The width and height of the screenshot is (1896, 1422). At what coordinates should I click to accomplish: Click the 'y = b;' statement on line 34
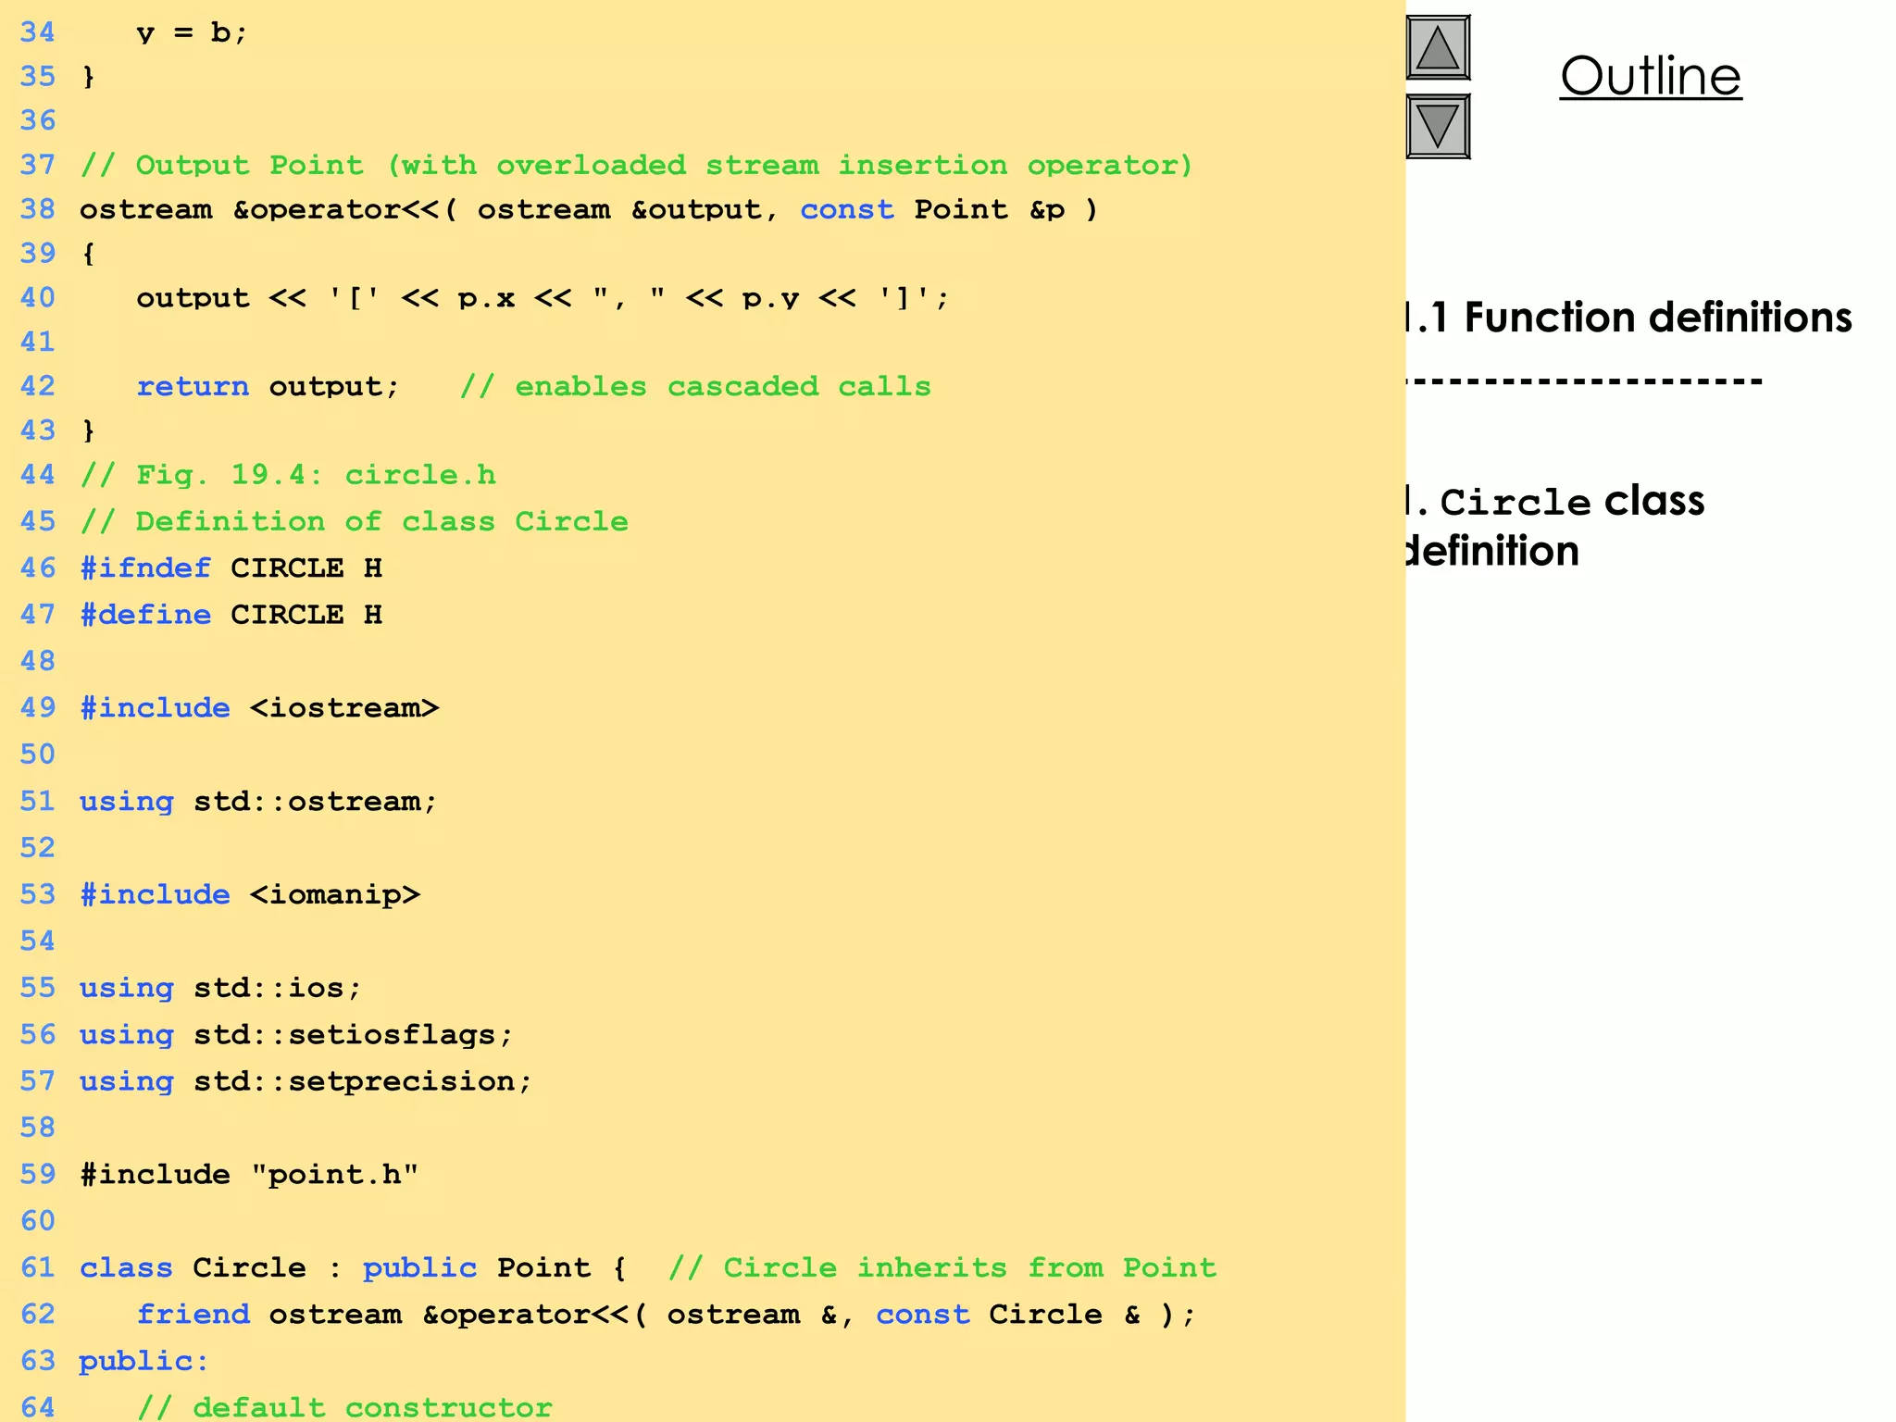tap(192, 32)
